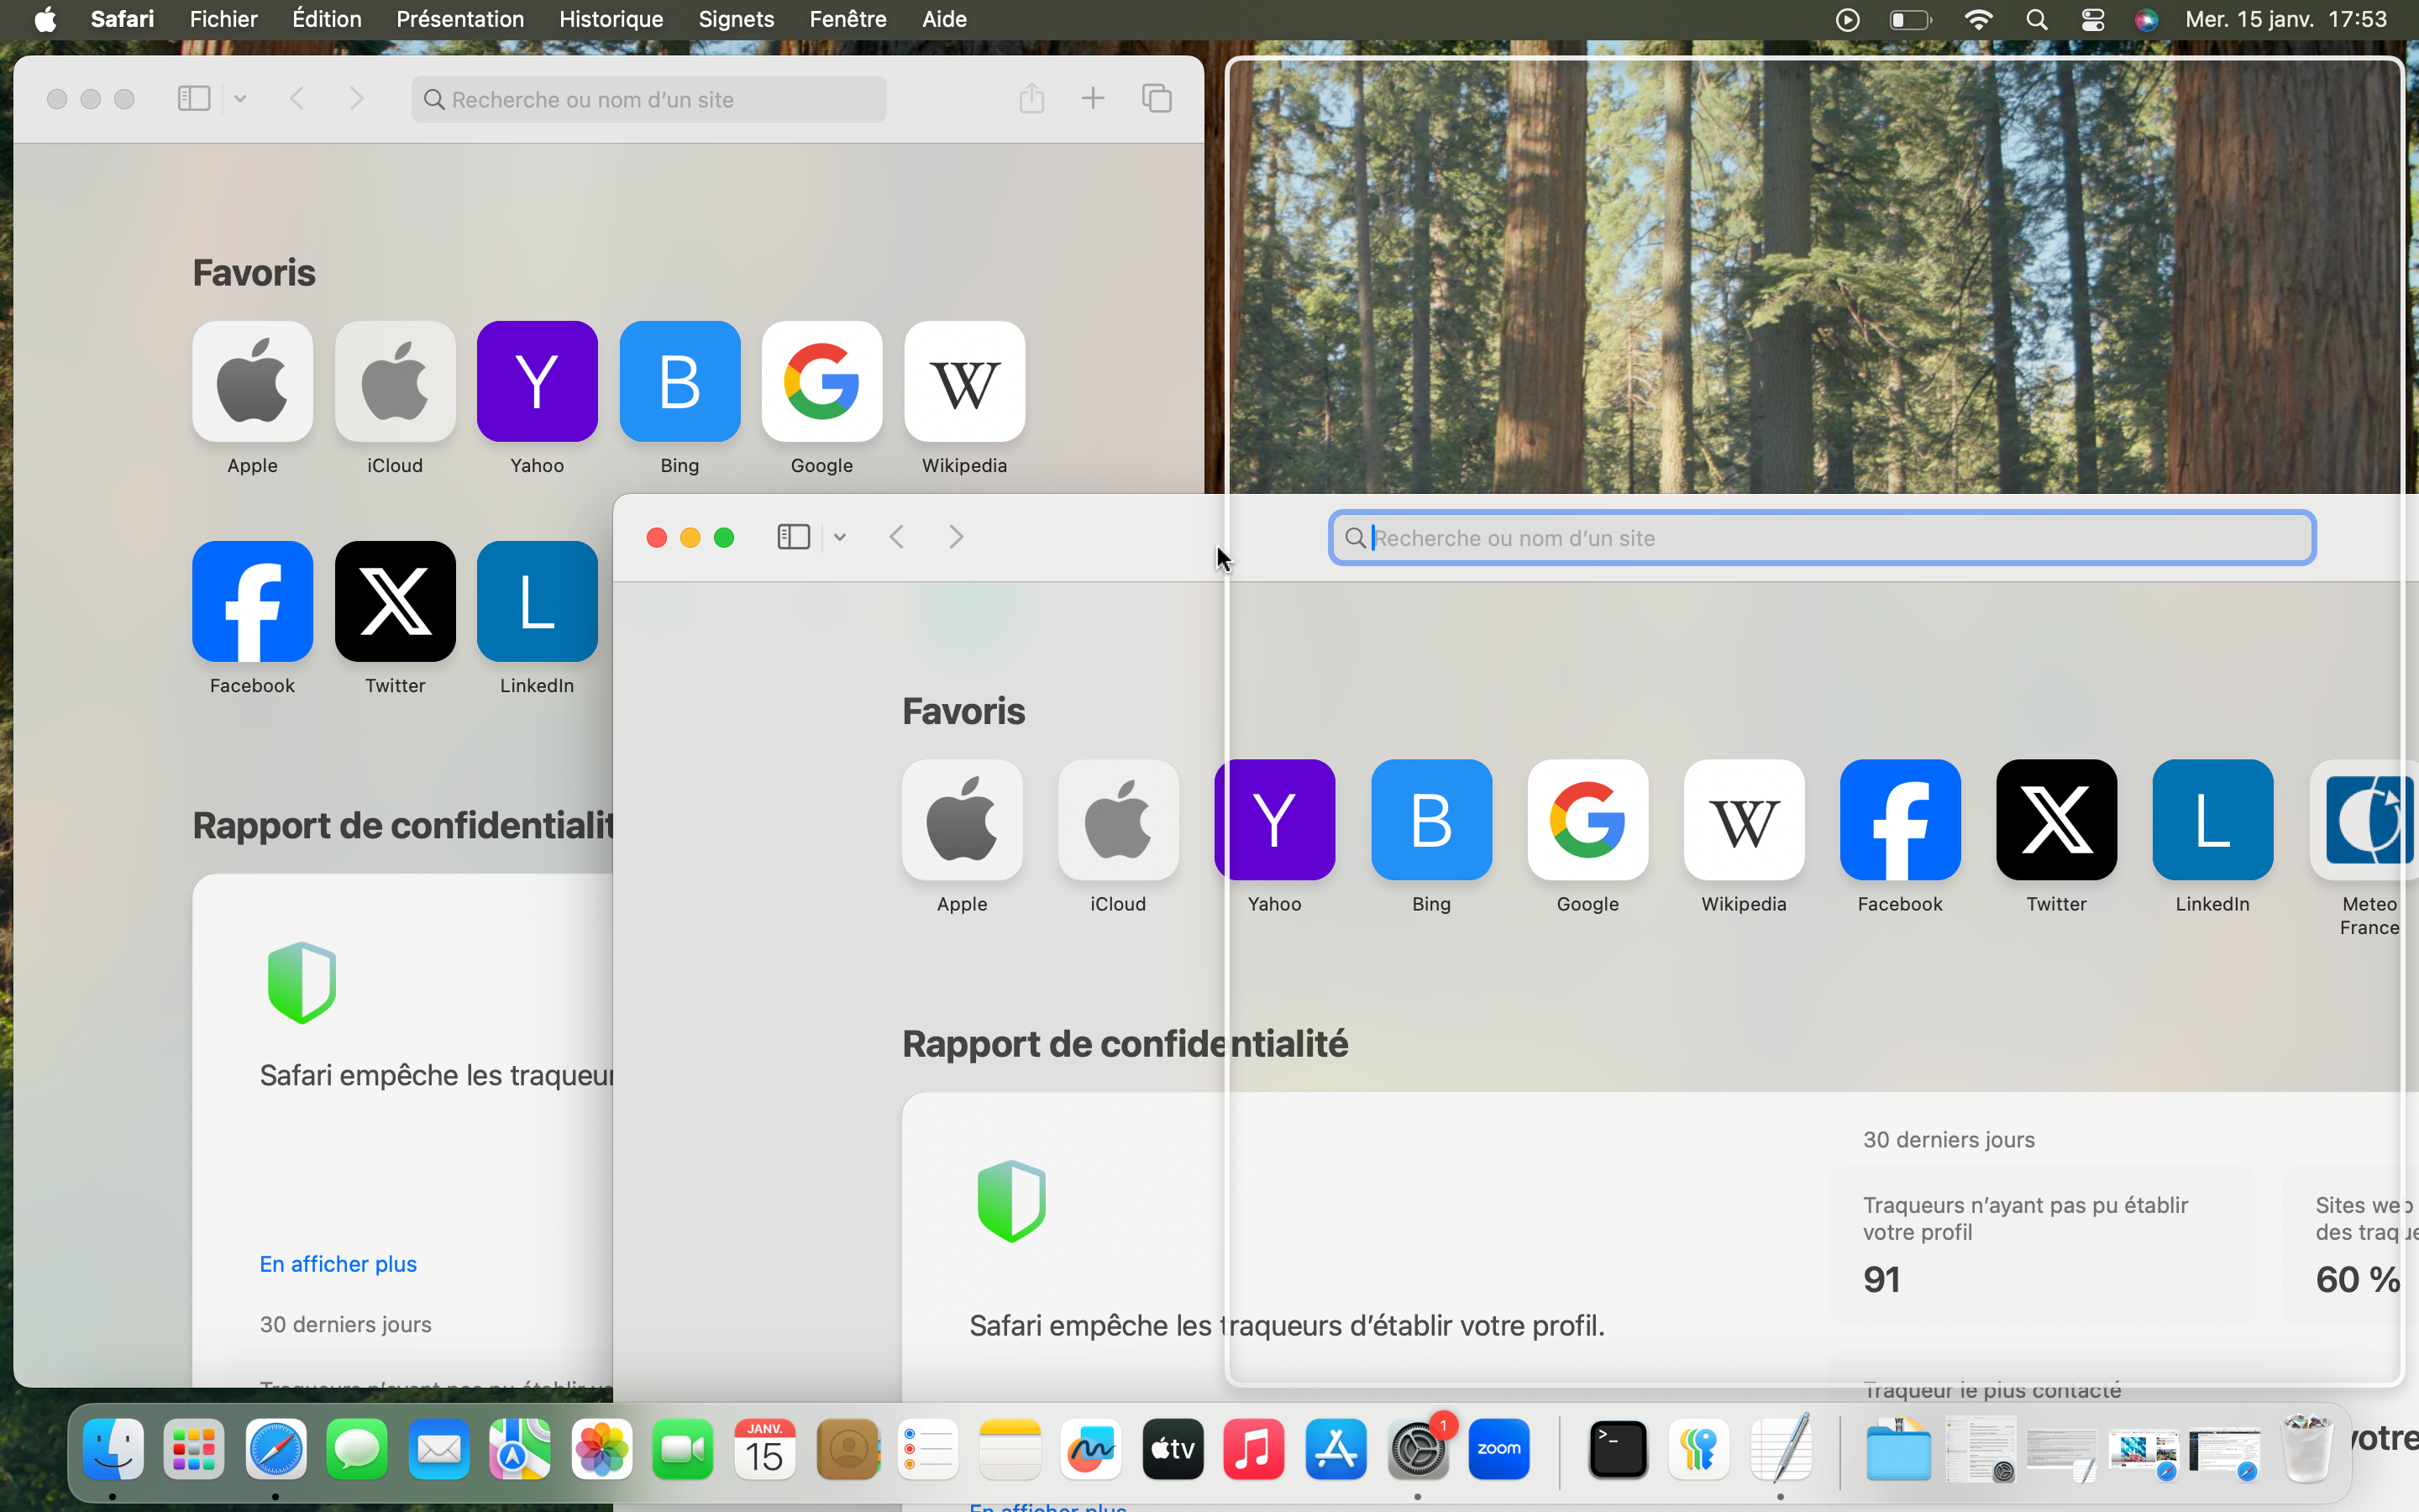The image size is (2419, 1512).
Task: Open the Signets menu
Action: click(736, 19)
